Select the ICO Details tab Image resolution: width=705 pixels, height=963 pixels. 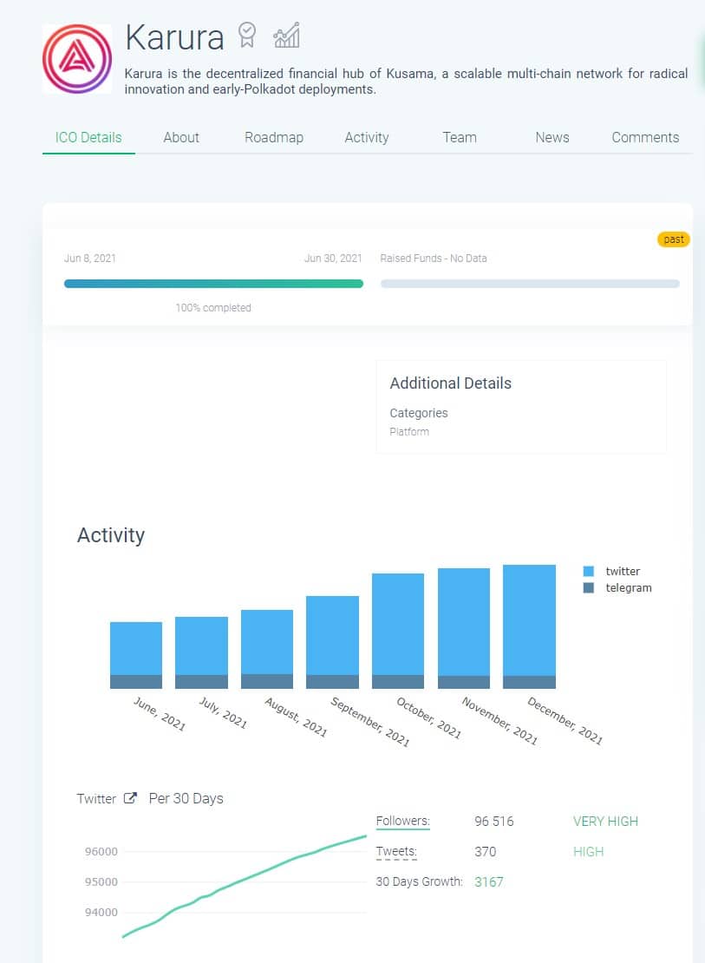coord(88,137)
